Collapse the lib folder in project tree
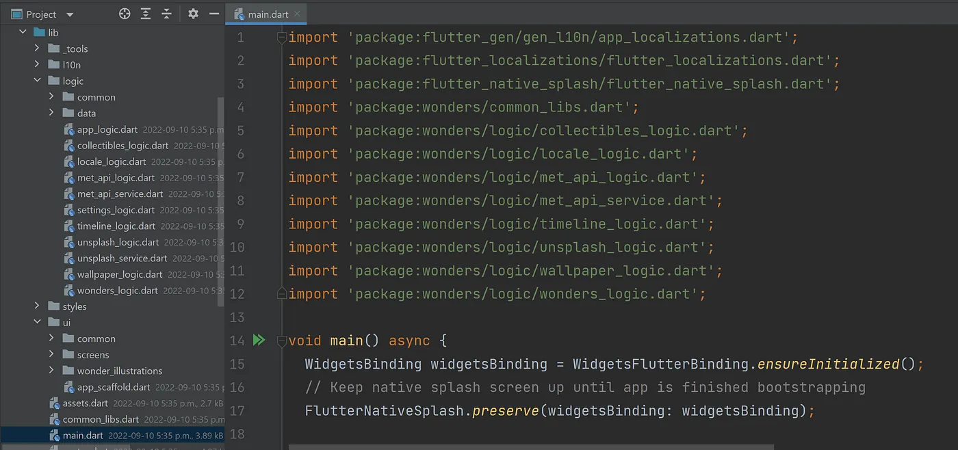This screenshot has height=450, width=958. point(23,31)
